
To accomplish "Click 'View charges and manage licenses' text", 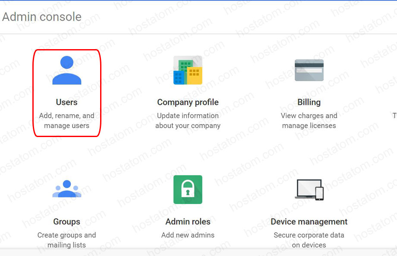I will click(x=309, y=121).
